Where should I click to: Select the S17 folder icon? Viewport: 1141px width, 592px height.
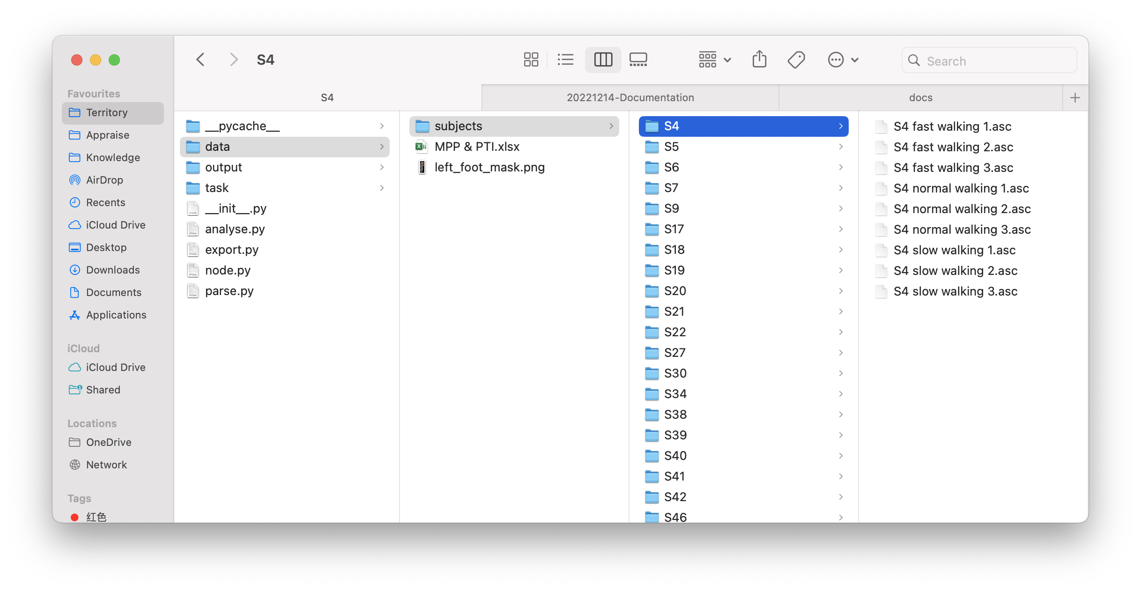tap(652, 229)
